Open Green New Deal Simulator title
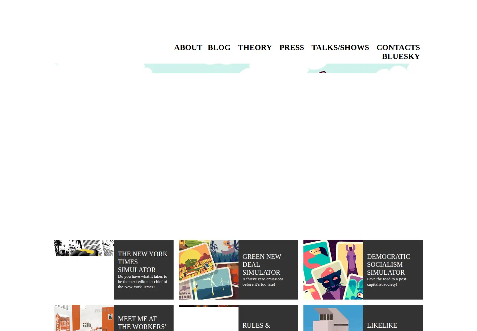Image resolution: width=477 pixels, height=331 pixels. click(x=262, y=264)
